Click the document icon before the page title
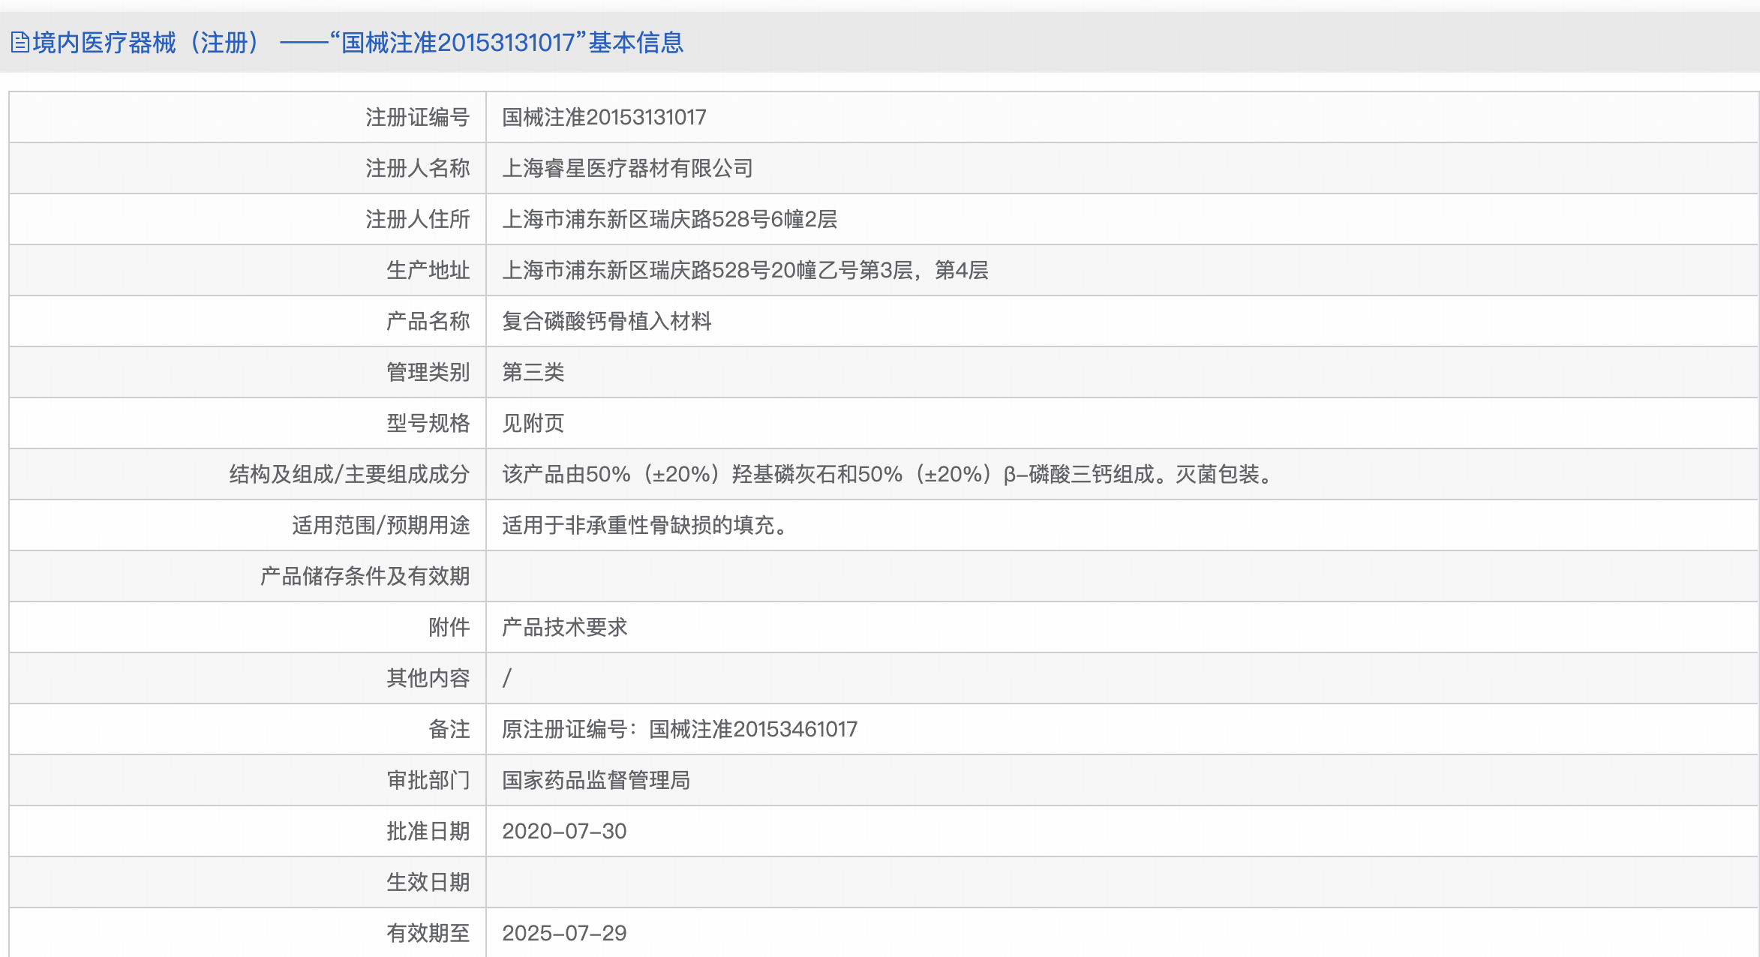 20,43
